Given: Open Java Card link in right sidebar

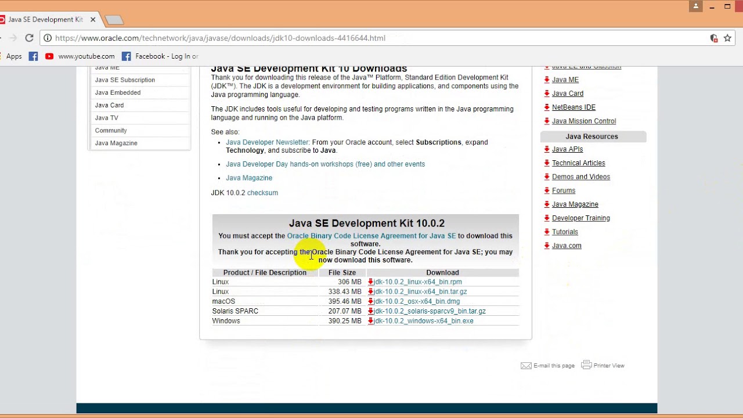Looking at the screenshot, I should pos(568,93).
